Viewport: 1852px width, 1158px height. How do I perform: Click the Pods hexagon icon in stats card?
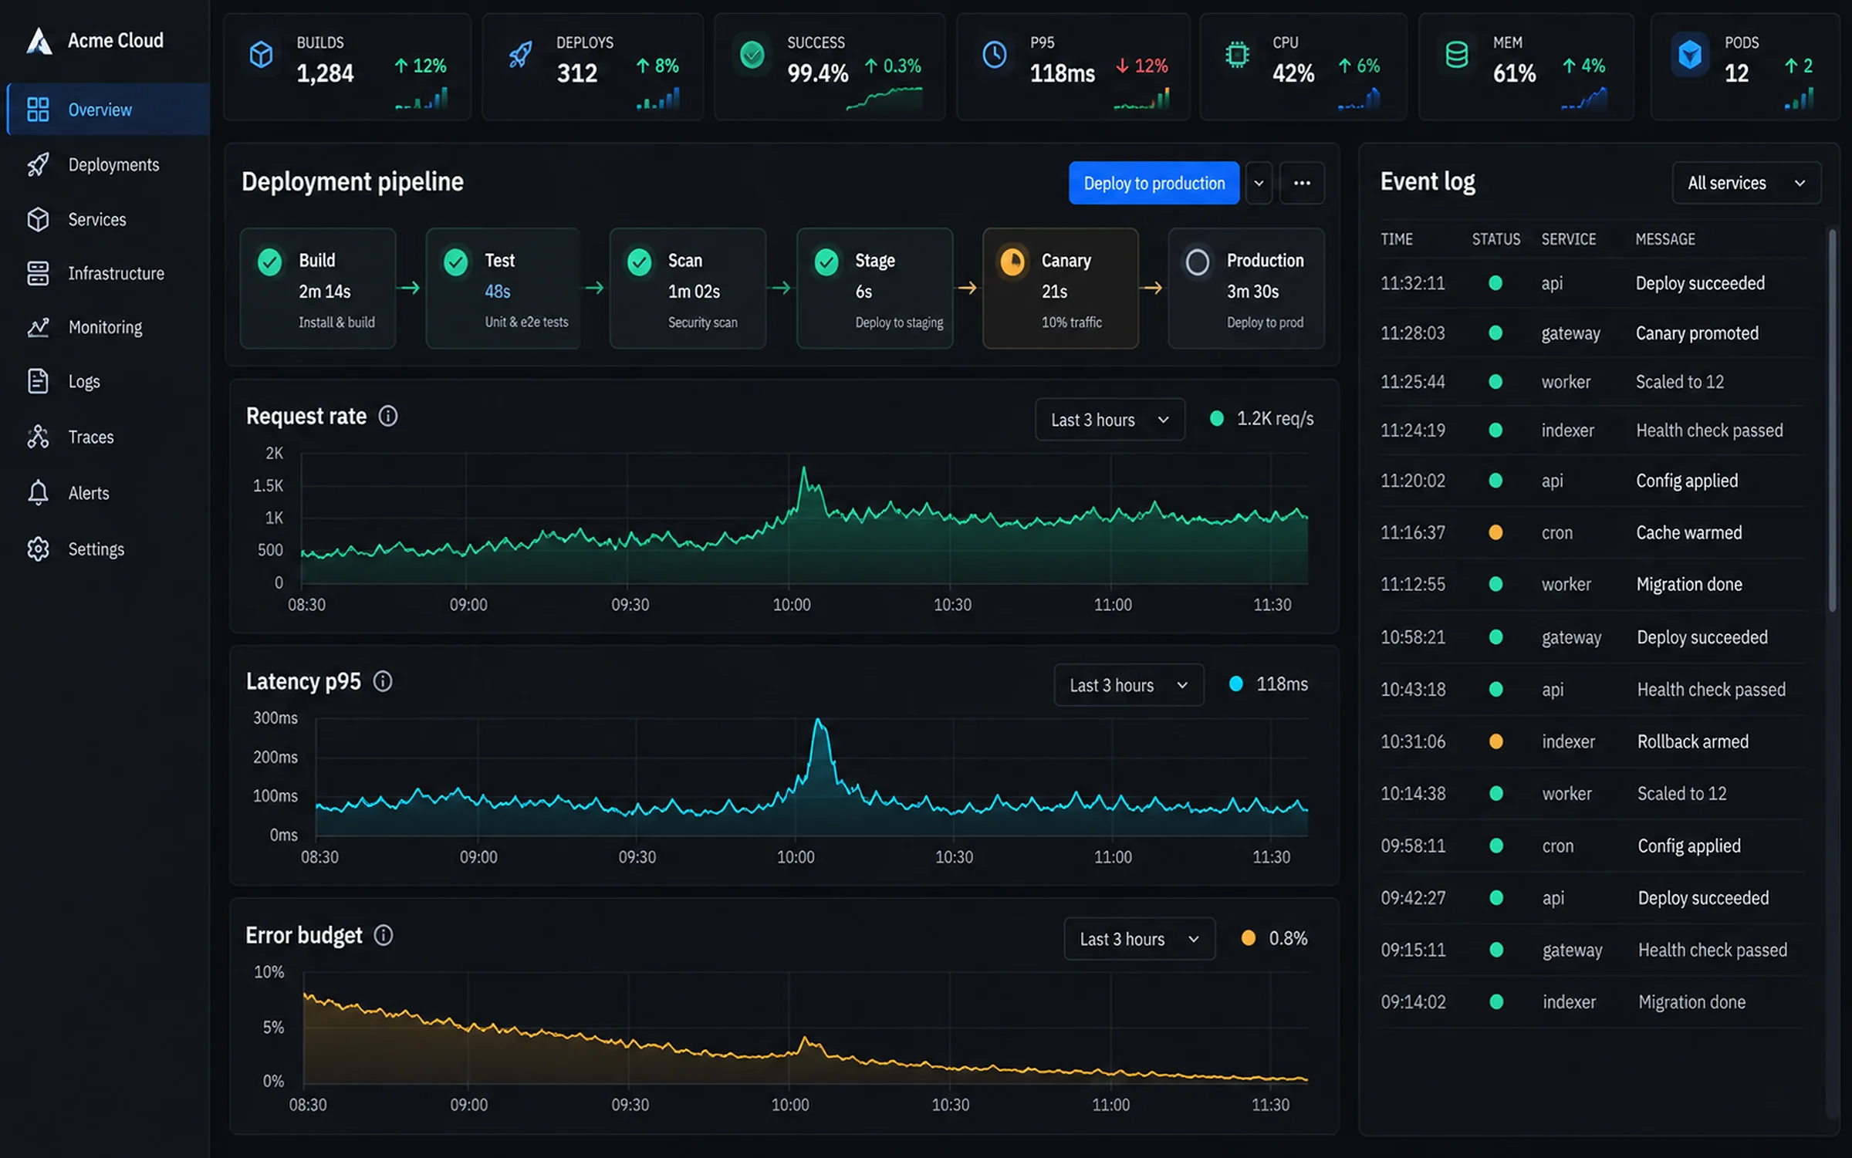point(1690,55)
